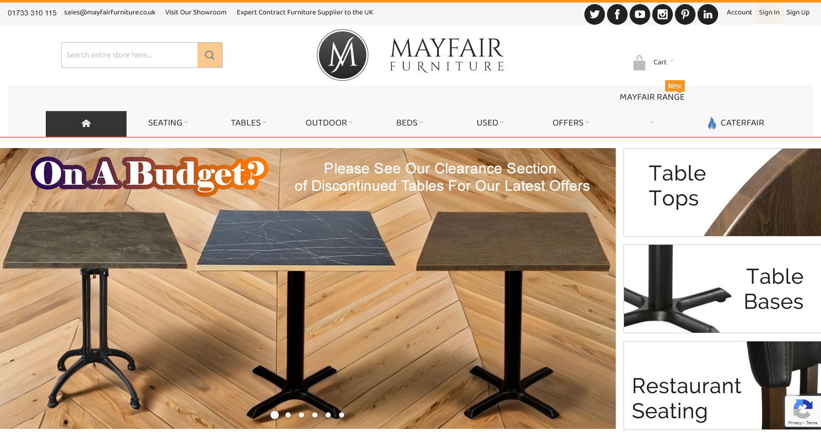Select the third carousel slide dot

(301, 415)
